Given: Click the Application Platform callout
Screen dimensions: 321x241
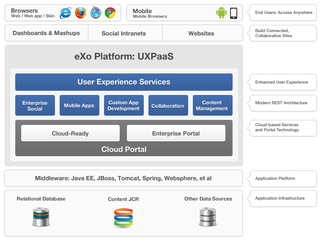Looking at the screenshot, I should [282, 179].
